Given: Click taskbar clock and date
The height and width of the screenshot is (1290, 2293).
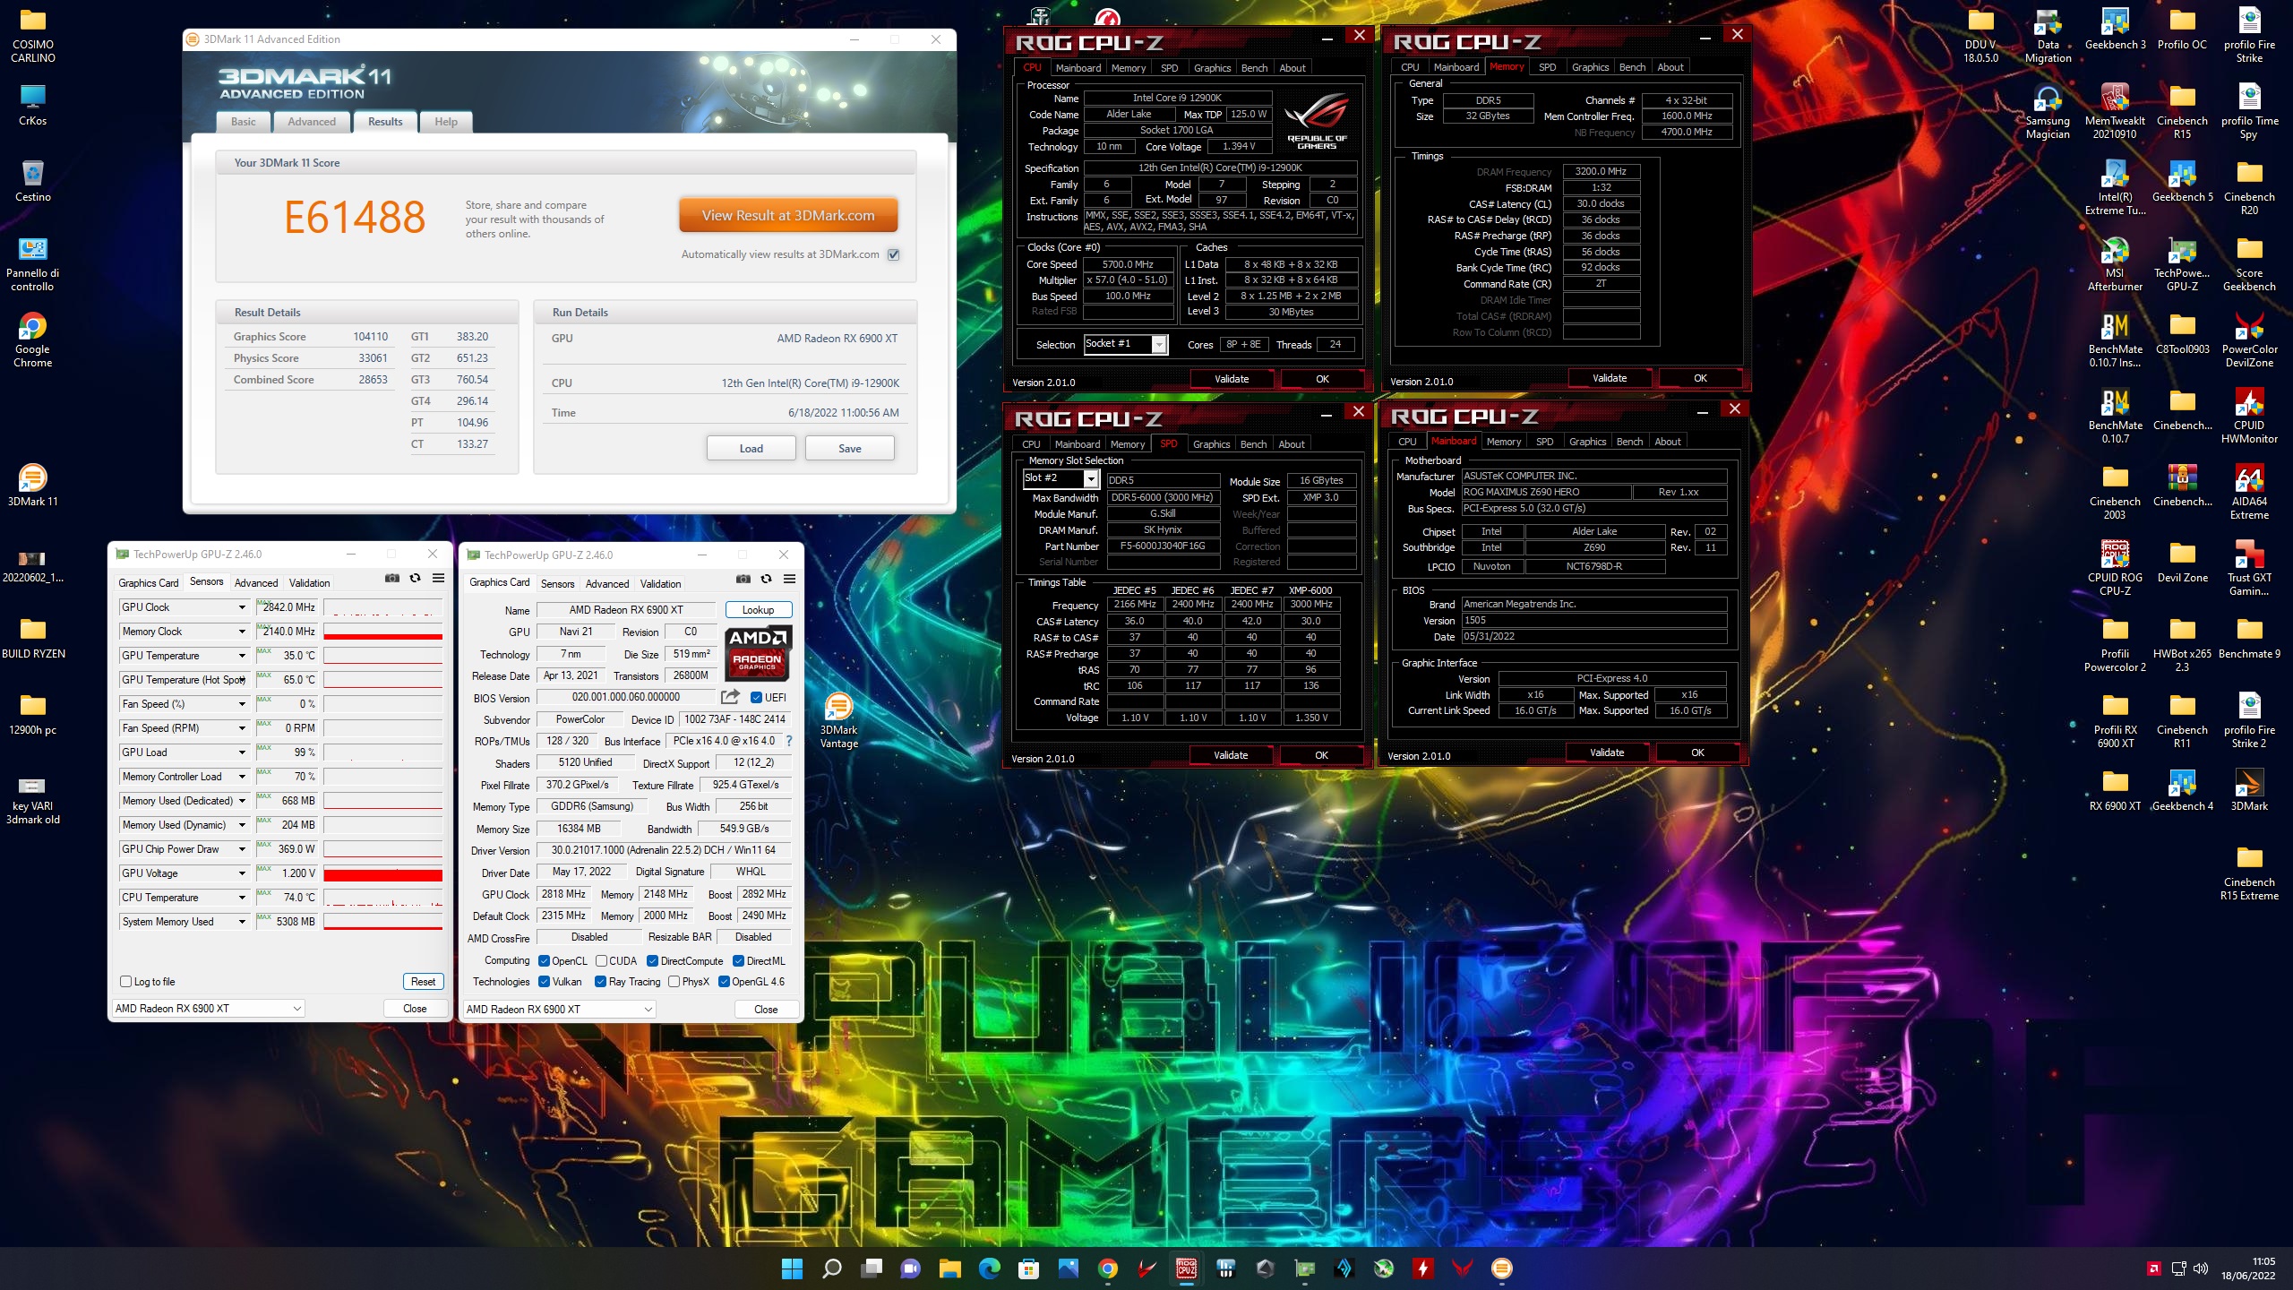Looking at the screenshot, I should click(x=2247, y=1268).
